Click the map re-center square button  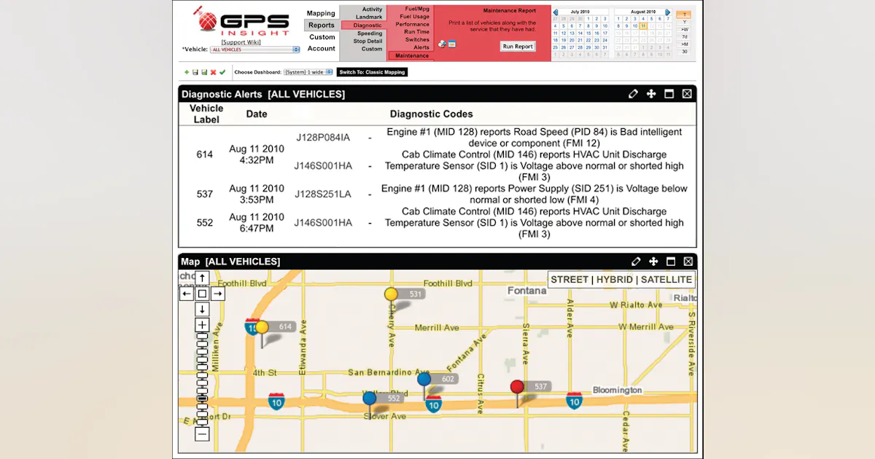click(x=203, y=294)
